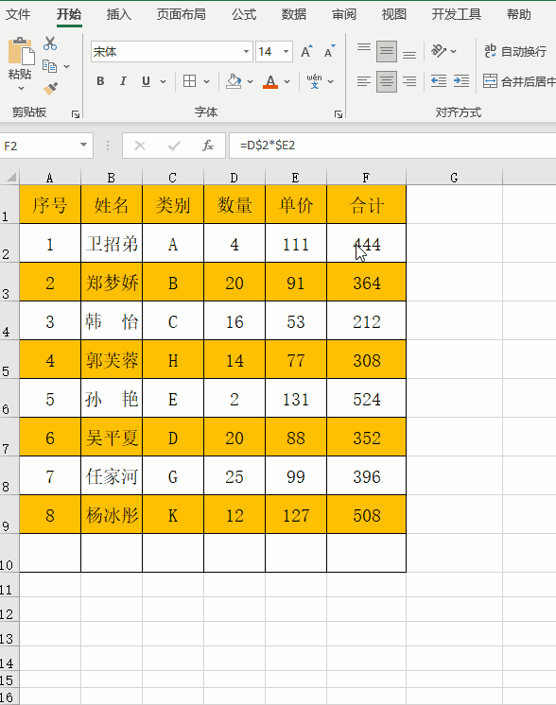
Task: Decrease font size with the small A
Action: 329,51
